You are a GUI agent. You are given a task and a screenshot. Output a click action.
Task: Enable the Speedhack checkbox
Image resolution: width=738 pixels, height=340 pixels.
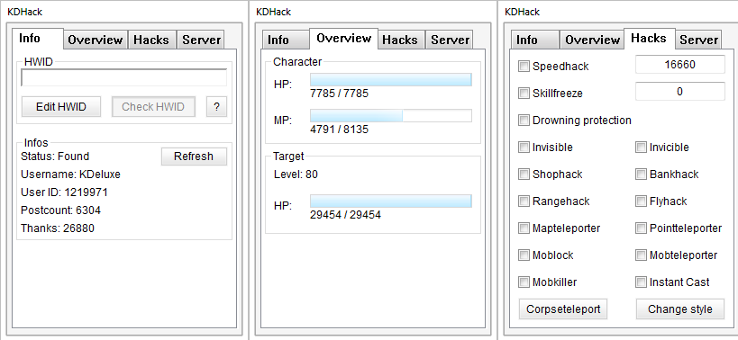coord(524,67)
